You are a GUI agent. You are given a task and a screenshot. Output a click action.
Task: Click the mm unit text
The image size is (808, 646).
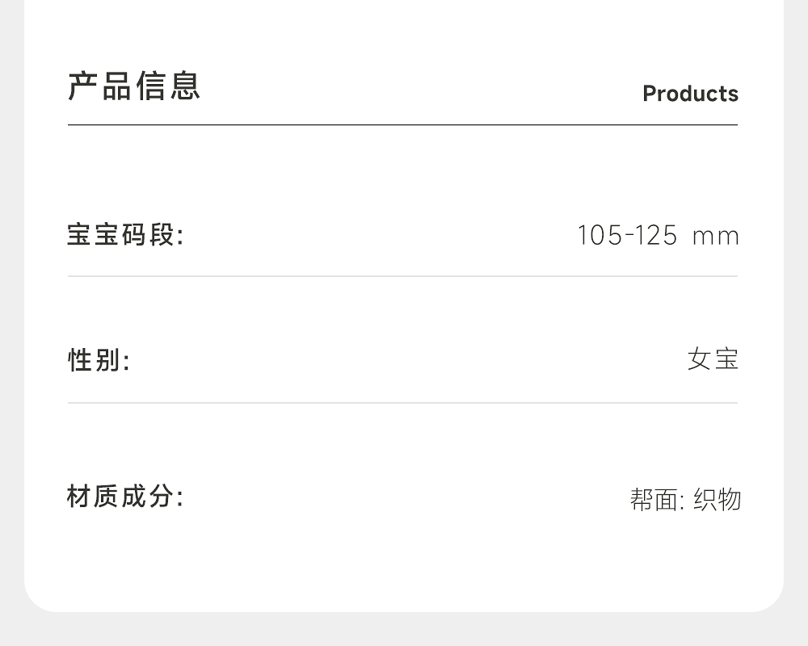[x=716, y=237]
